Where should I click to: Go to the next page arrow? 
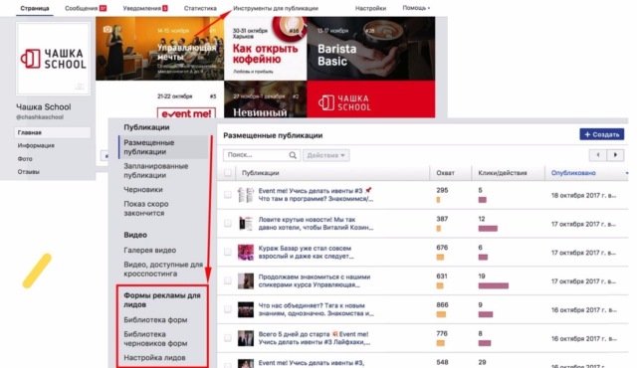pos(615,154)
